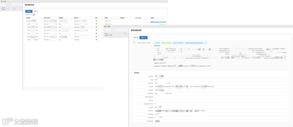293x127 pixels.
Task: Go to next page in front window pager
Action: click(x=115, y=30)
